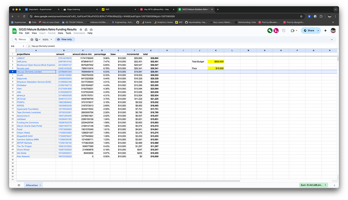Click the Menus search field
The image size is (348, 200).
point(21,39)
